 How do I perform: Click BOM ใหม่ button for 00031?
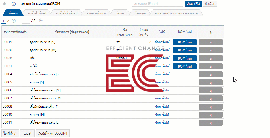pyautogui.click(x=185, y=66)
